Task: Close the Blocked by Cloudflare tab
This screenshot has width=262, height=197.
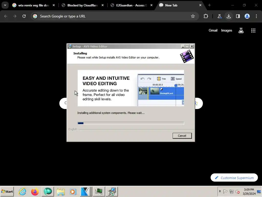Action: (x=103, y=5)
